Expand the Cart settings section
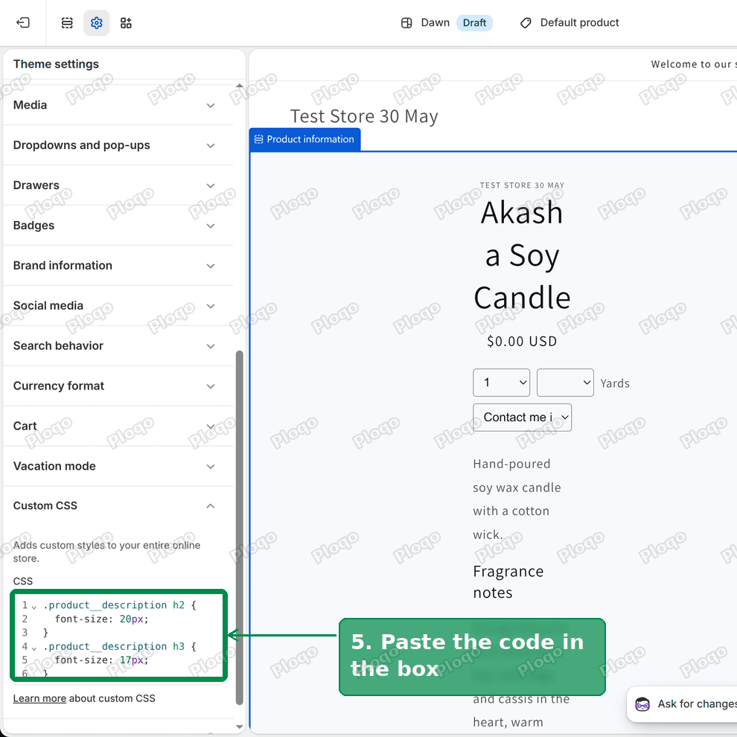737x737 pixels. pos(118,426)
